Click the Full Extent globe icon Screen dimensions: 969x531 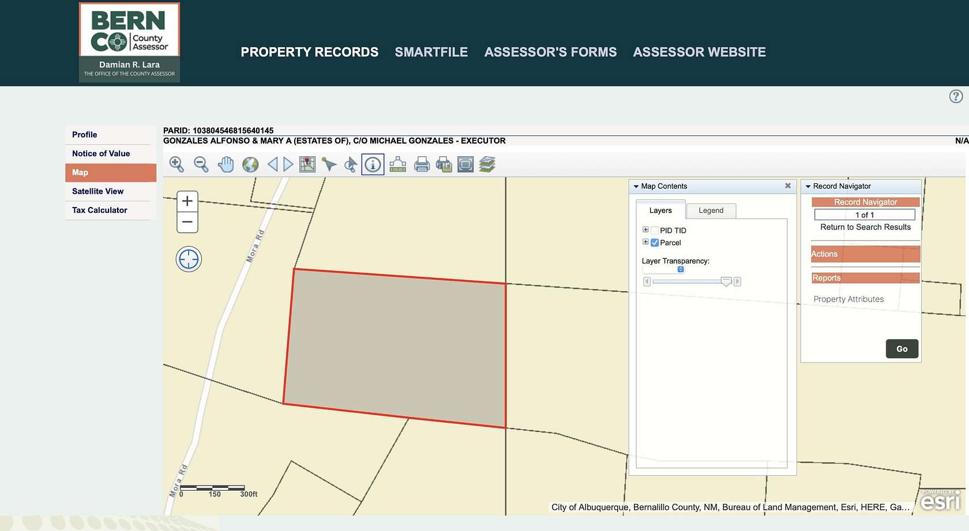[249, 164]
